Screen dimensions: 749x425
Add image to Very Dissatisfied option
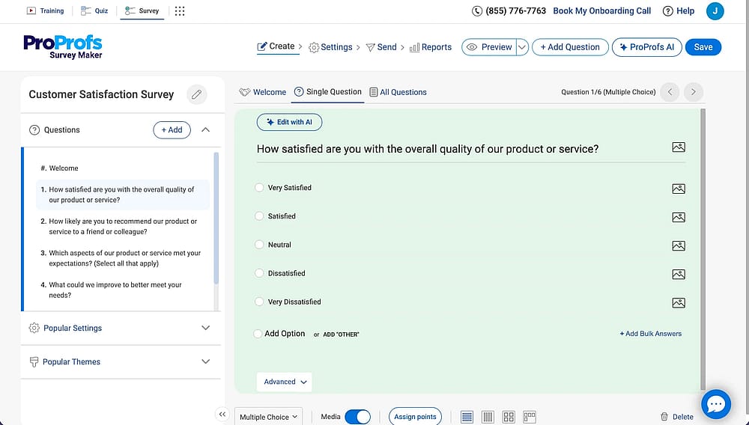pyautogui.click(x=679, y=303)
